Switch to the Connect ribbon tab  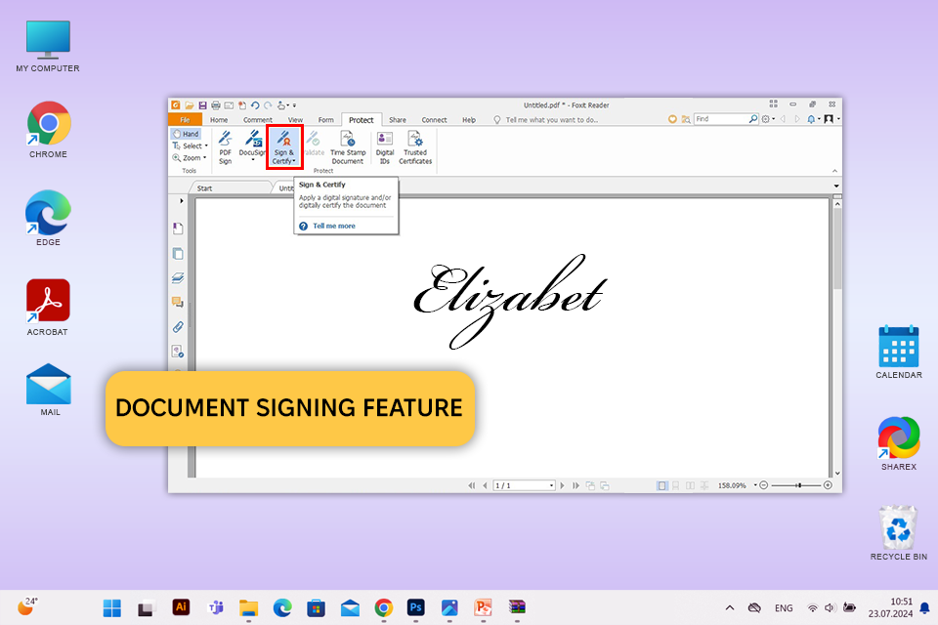click(434, 119)
